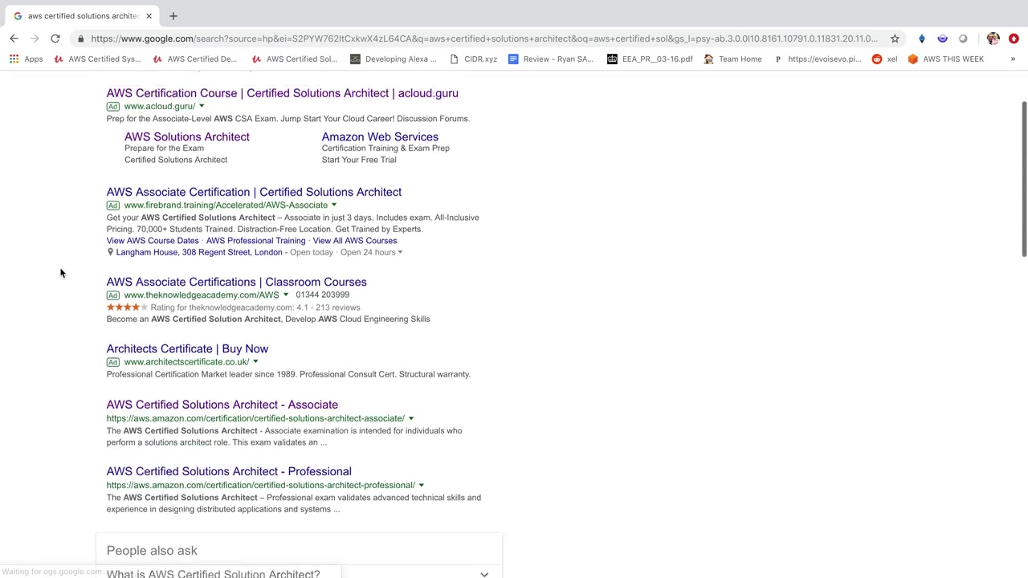
Task: Expand the certified-solutions-architect-professional URL dropdown
Action: pos(422,485)
